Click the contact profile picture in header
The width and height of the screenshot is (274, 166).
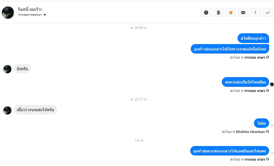(x=8, y=13)
